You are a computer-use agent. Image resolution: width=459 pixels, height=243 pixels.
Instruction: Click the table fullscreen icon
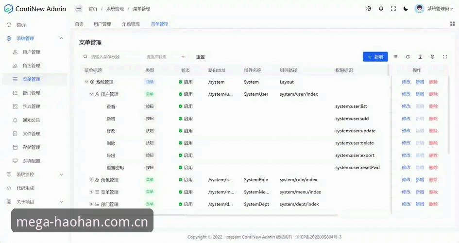tap(445, 57)
